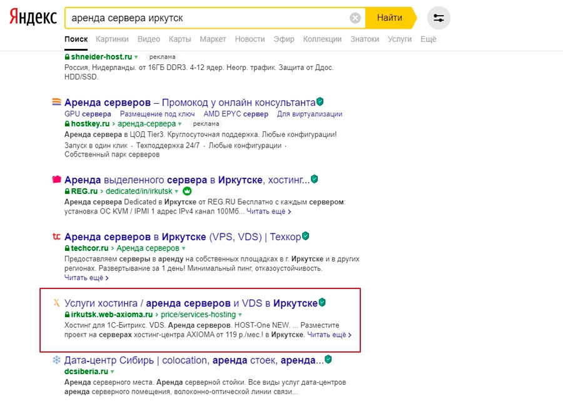Click the irkutsk.web-axioma.ru domain link

point(112,315)
